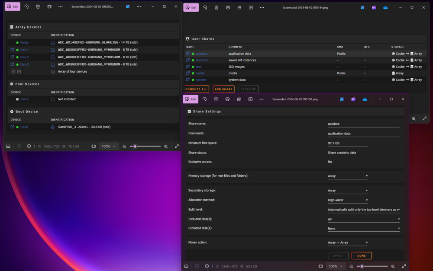This screenshot has height=271, width=433.
Task: Click the OneDrive cloud icon in the bottom-right window title bar
Action: pyautogui.click(x=365, y=99)
